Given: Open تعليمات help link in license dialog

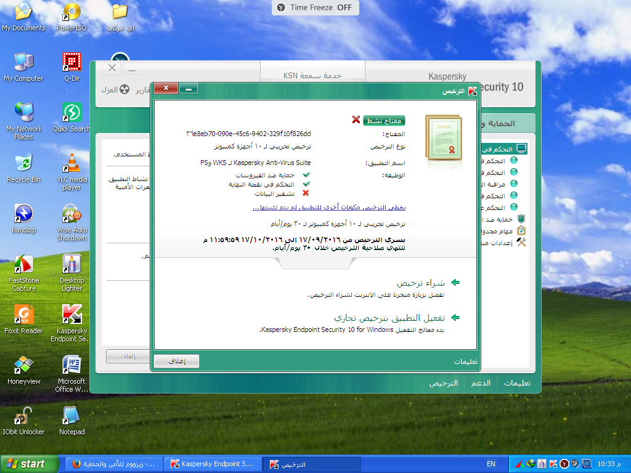Looking at the screenshot, I should tap(466, 362).
